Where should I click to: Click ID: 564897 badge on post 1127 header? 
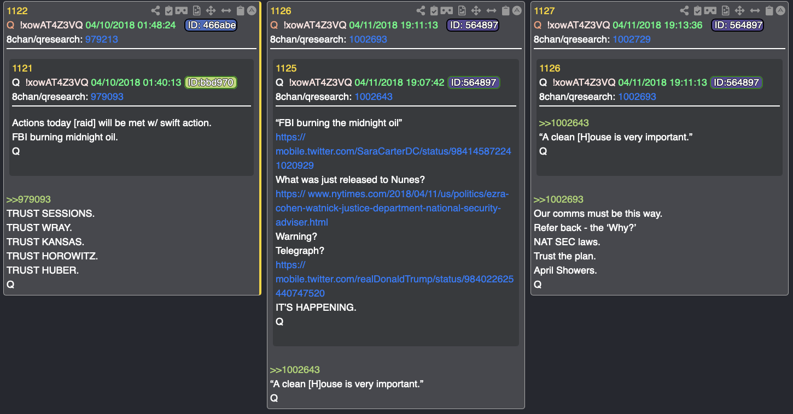click(x=737, y=25)
